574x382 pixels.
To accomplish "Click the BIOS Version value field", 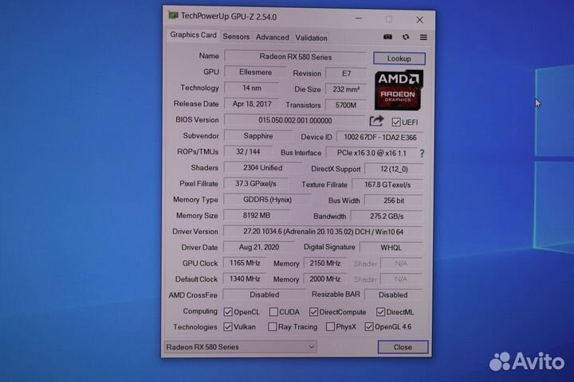I will 295,120.
